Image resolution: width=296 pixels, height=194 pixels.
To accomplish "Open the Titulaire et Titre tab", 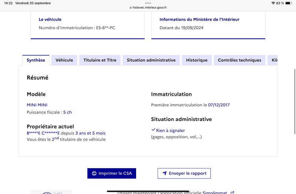I will [100, 60].
